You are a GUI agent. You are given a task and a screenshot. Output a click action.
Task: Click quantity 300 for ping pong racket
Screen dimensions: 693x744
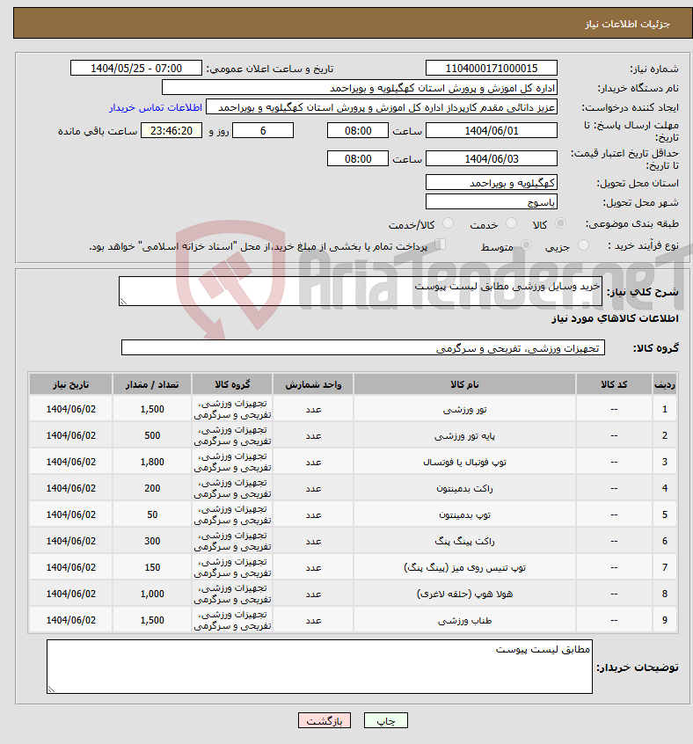[152, 541]
